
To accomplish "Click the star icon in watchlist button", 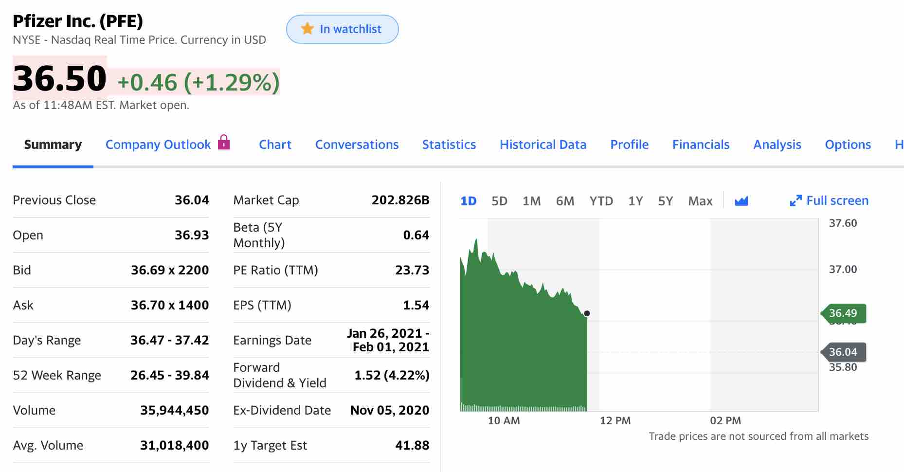I will click(x=307, y=29).
